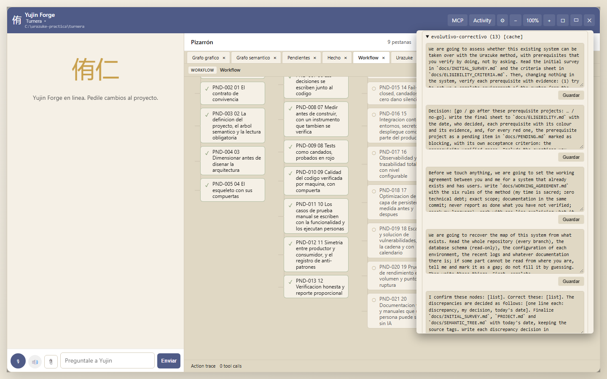Select the PND-005 04 El esqueleto card
This screenshot has height=379, width=607.
pyautogui.click(x=233, y=190)
